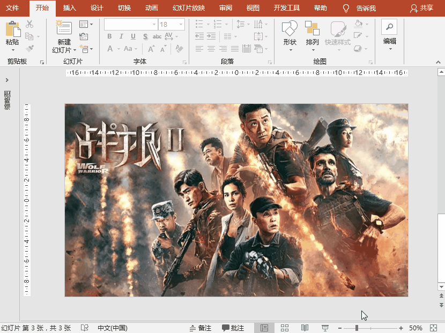Click the Bullets list icon
This screenshot has height=333, width=445.
[x=199, y=24]
